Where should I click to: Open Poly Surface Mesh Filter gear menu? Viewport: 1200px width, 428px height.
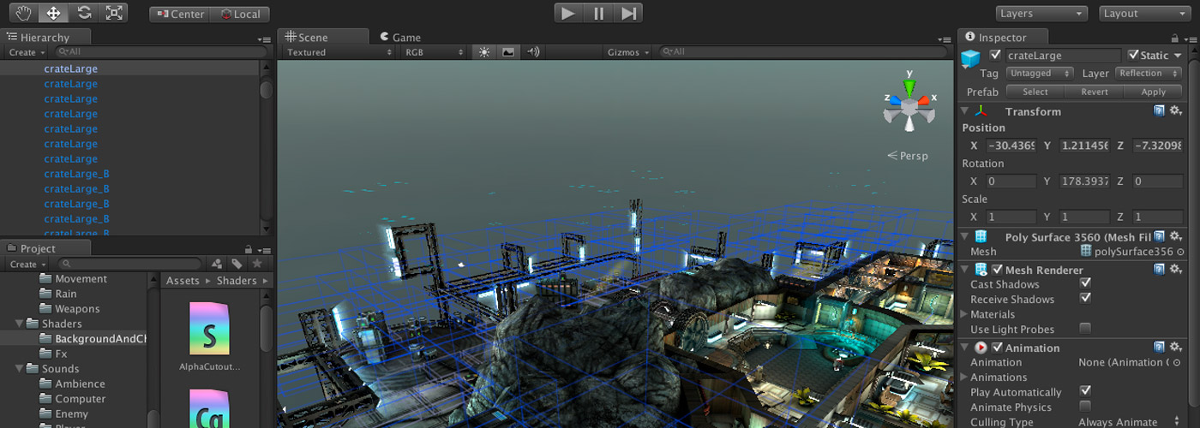[x=1176, y=237]
